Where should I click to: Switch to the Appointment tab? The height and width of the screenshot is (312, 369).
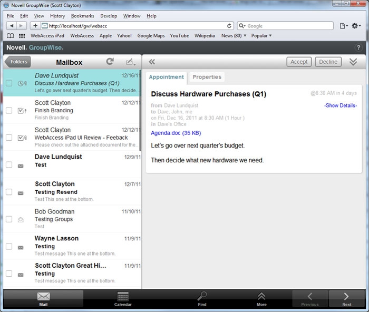click(x=167, y=77)
